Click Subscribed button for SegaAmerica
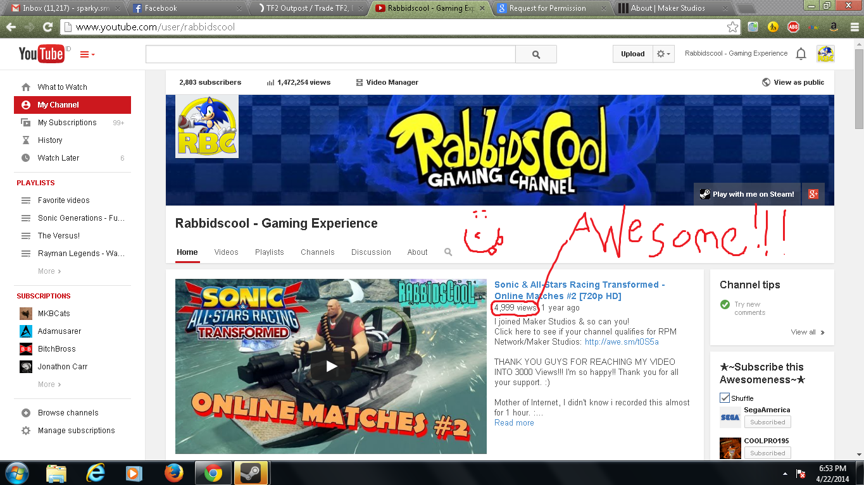The width and height of the screenshot is (864, 485). 767,422
